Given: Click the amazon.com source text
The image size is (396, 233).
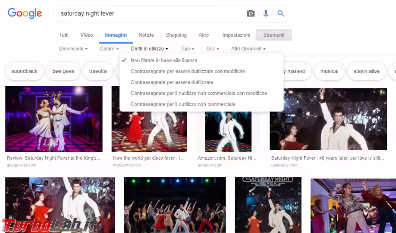Looking at the screenshot, I should [x=210, y=165].
